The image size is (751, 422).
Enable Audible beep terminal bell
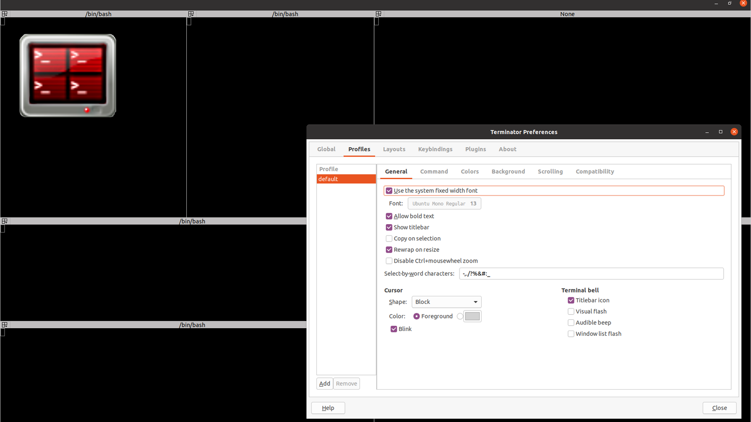571,323
